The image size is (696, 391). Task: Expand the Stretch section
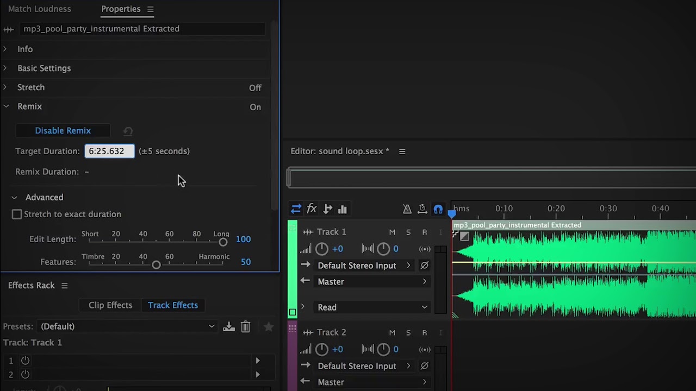[x=5, y=87]
